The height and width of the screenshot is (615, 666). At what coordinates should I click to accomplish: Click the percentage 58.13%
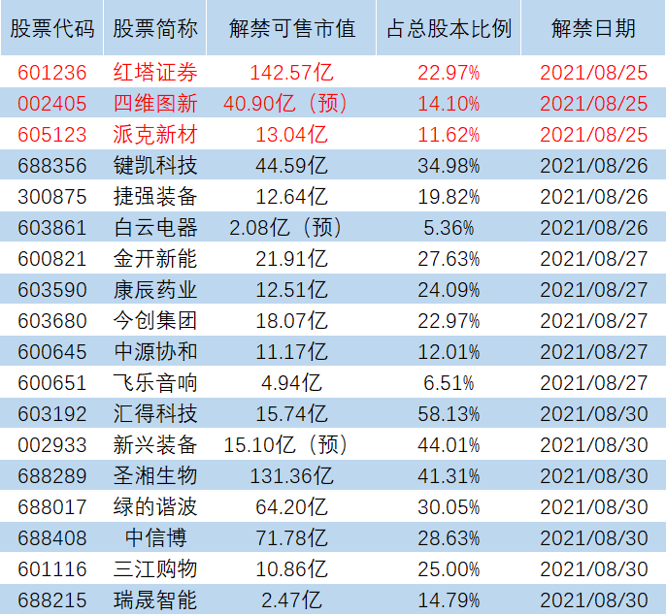tap(449, 414)
